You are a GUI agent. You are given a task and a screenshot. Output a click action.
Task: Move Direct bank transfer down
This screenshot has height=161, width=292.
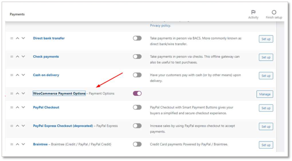coord(23,38)
